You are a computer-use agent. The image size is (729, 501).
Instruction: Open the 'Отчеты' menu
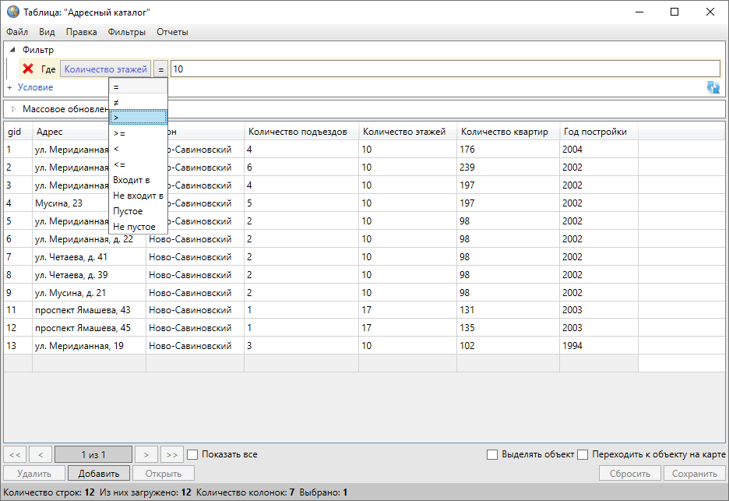(172, 32)
